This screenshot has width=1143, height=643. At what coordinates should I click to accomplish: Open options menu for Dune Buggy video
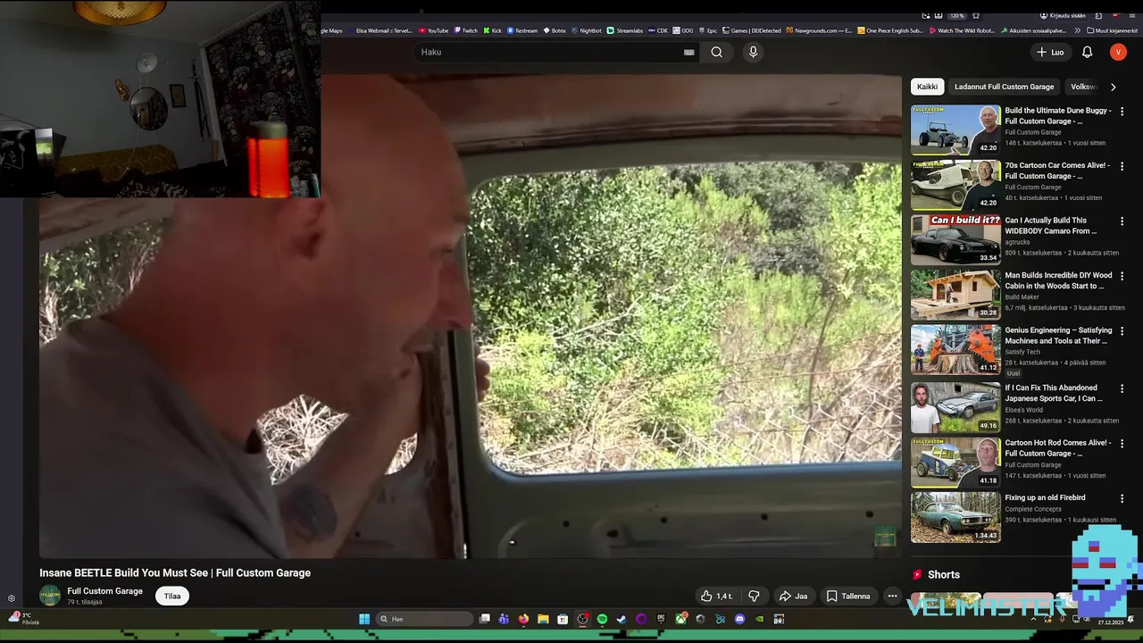pos(1122,112)
